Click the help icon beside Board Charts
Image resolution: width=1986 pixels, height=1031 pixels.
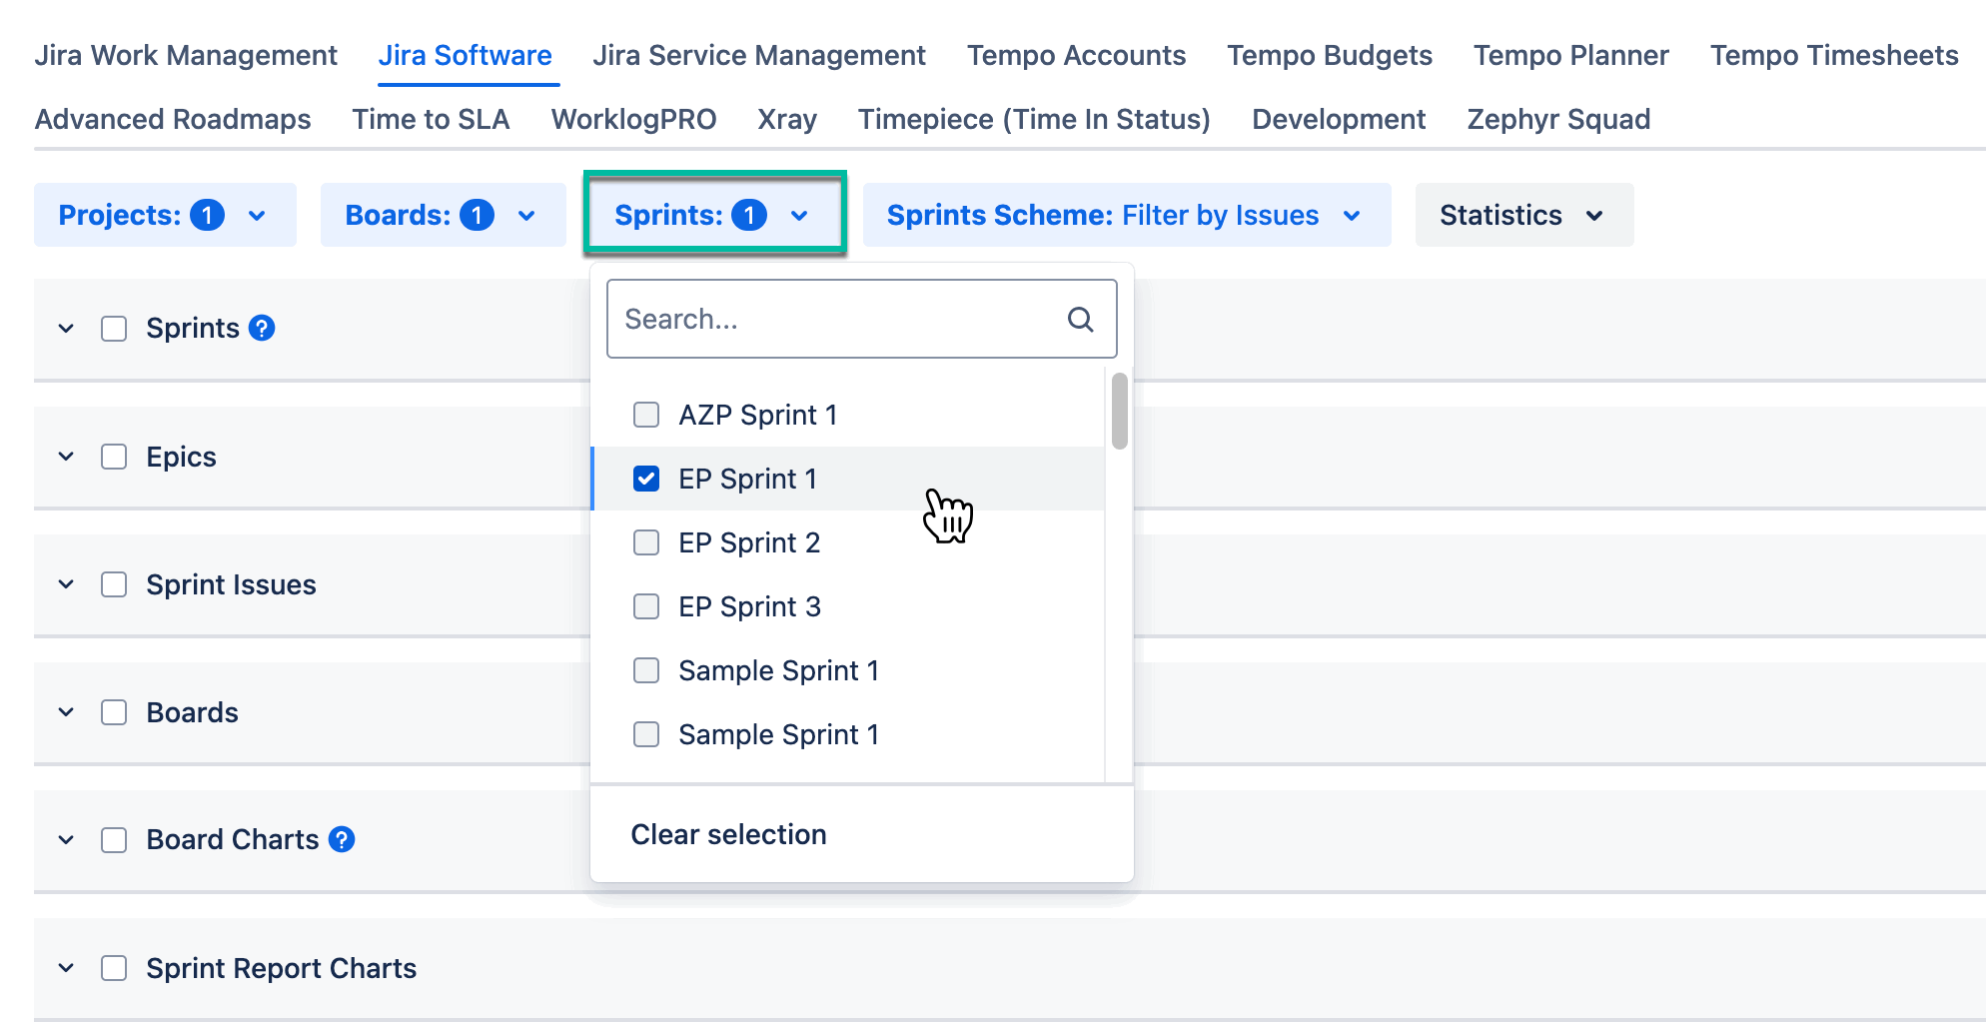(342, 839)
